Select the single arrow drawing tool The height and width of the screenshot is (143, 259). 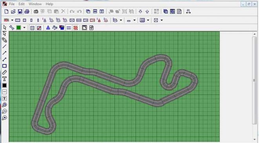pos(4,53)
